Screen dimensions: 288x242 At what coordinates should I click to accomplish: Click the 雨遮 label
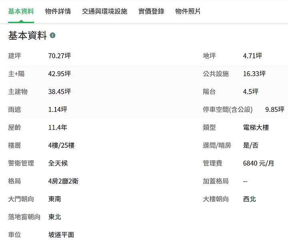pos(14,109)
